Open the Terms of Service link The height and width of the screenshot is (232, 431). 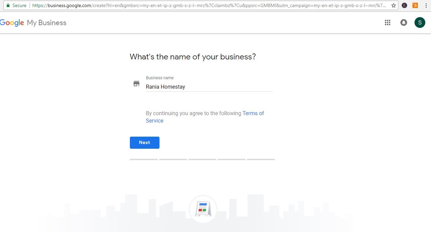tap(253, 113)
